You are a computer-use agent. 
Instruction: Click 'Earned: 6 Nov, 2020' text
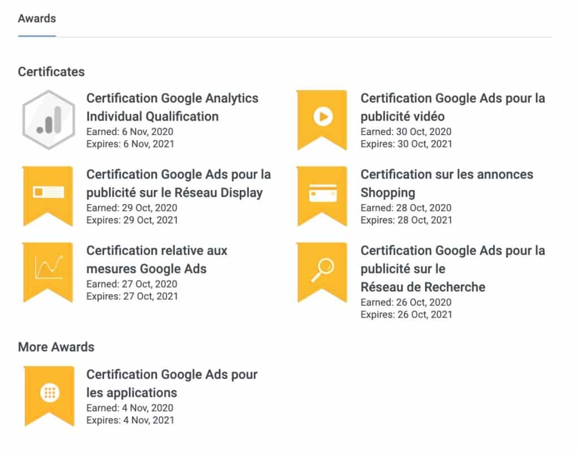pyautogui.click(x=129, y=132)
